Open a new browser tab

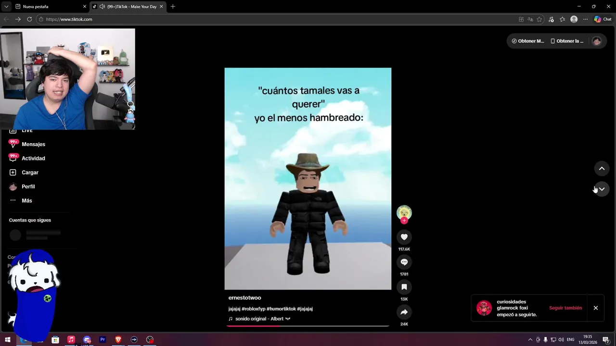click(x=173, y=7)
